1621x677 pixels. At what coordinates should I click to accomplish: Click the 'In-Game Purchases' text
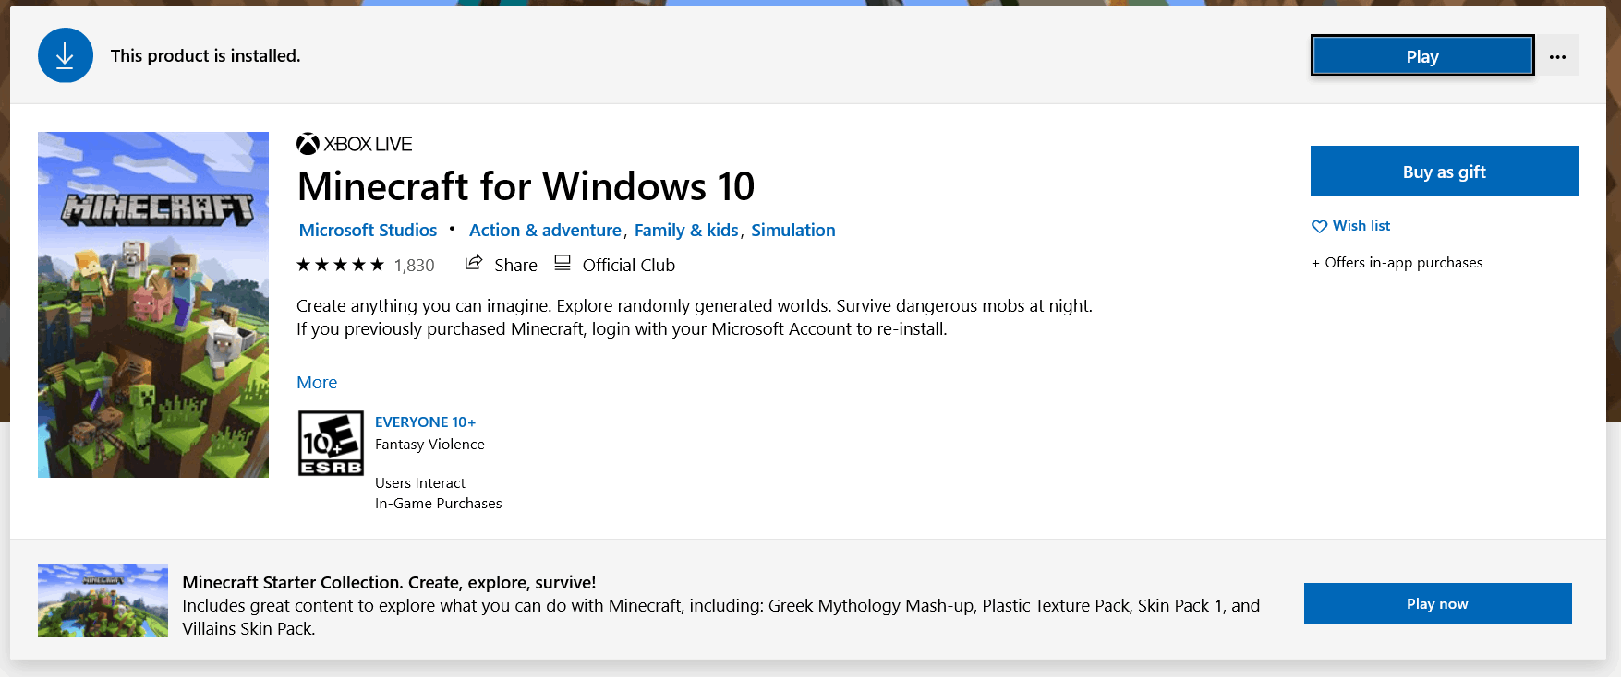439,504
